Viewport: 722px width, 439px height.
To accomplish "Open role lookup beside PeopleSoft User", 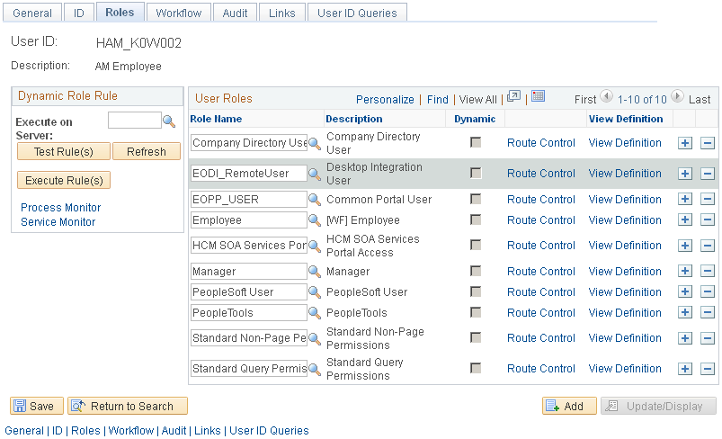I will 315,292.
